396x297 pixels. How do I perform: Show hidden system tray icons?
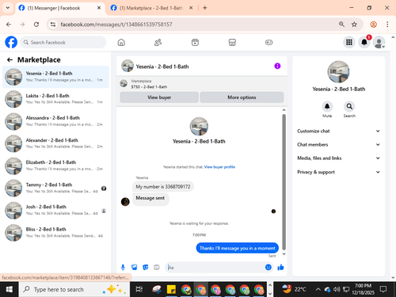[318, 289]
